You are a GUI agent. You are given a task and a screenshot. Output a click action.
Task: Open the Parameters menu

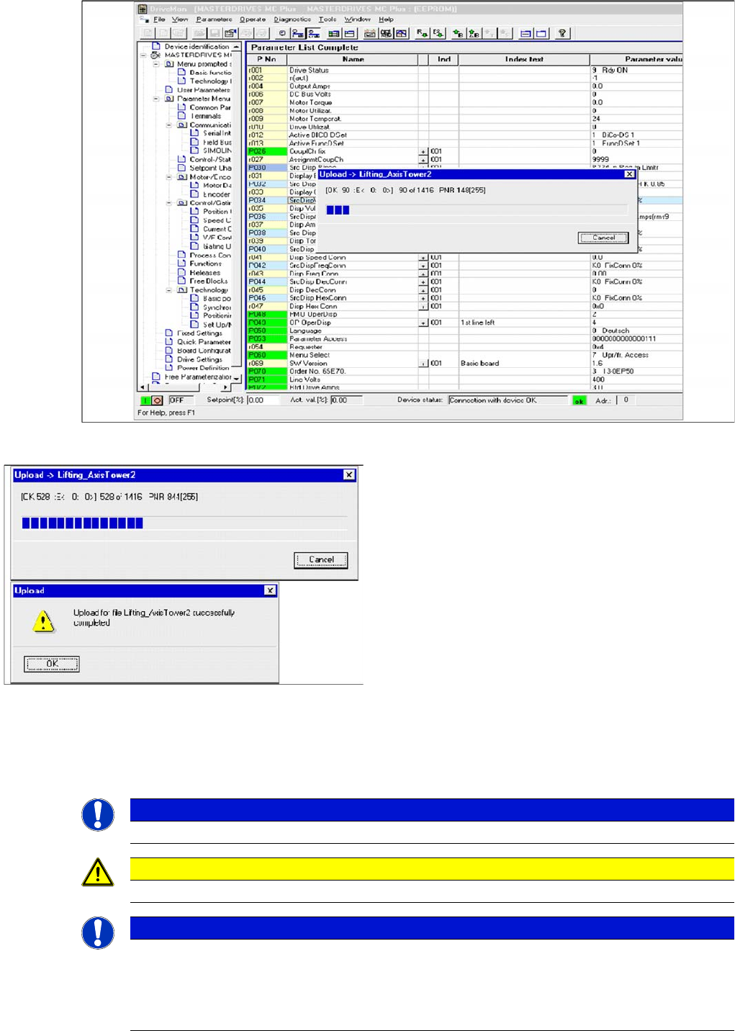coord(215,19)
